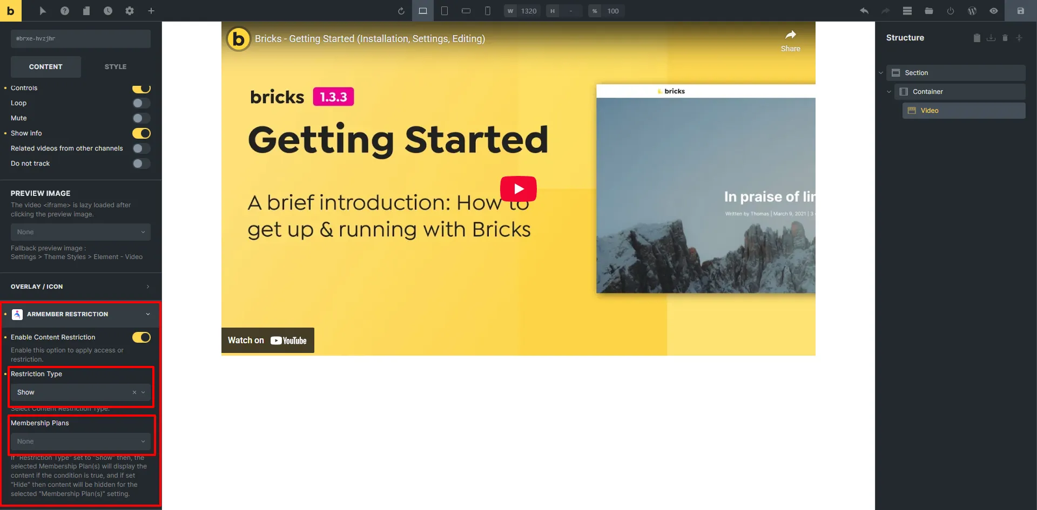Disable the Show info toggle
Screen dimensions: 1037x510
[141, 133]
